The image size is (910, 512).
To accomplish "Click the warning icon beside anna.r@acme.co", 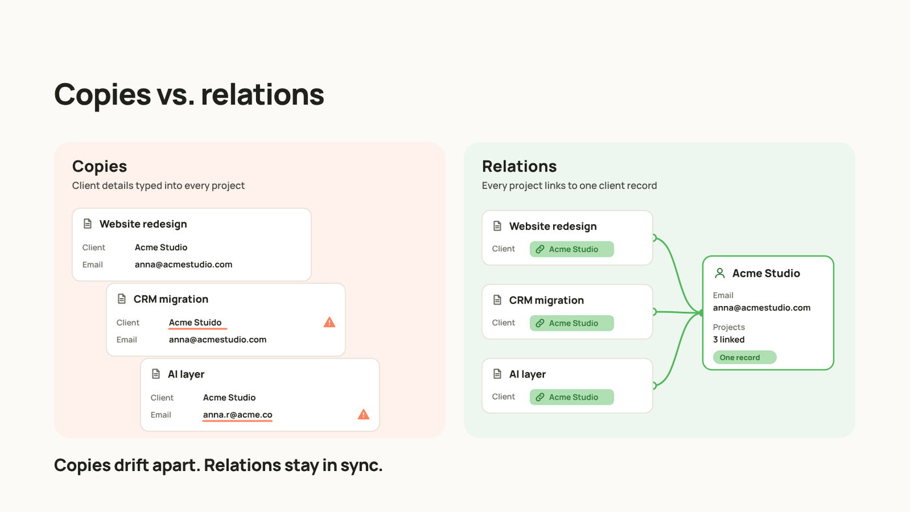I will [364, 415].
